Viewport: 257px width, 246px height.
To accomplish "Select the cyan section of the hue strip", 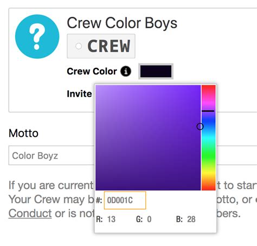I will 209,138.
